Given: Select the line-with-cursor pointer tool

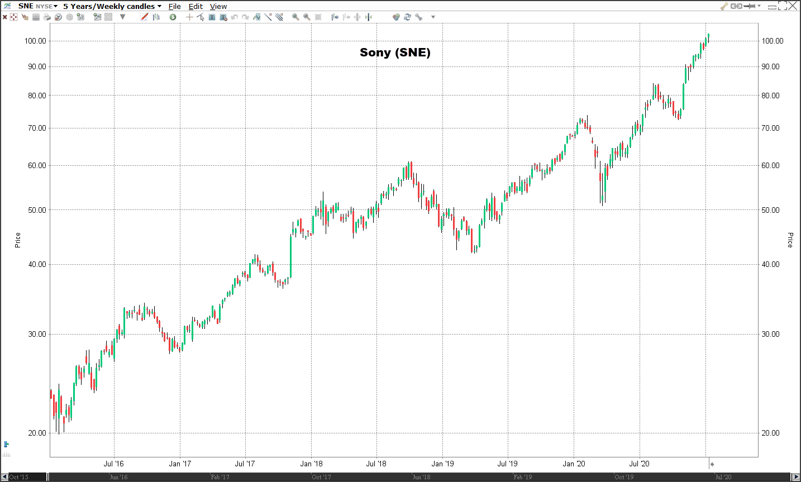Looking at the screenshot, I should tap(201, 17).
